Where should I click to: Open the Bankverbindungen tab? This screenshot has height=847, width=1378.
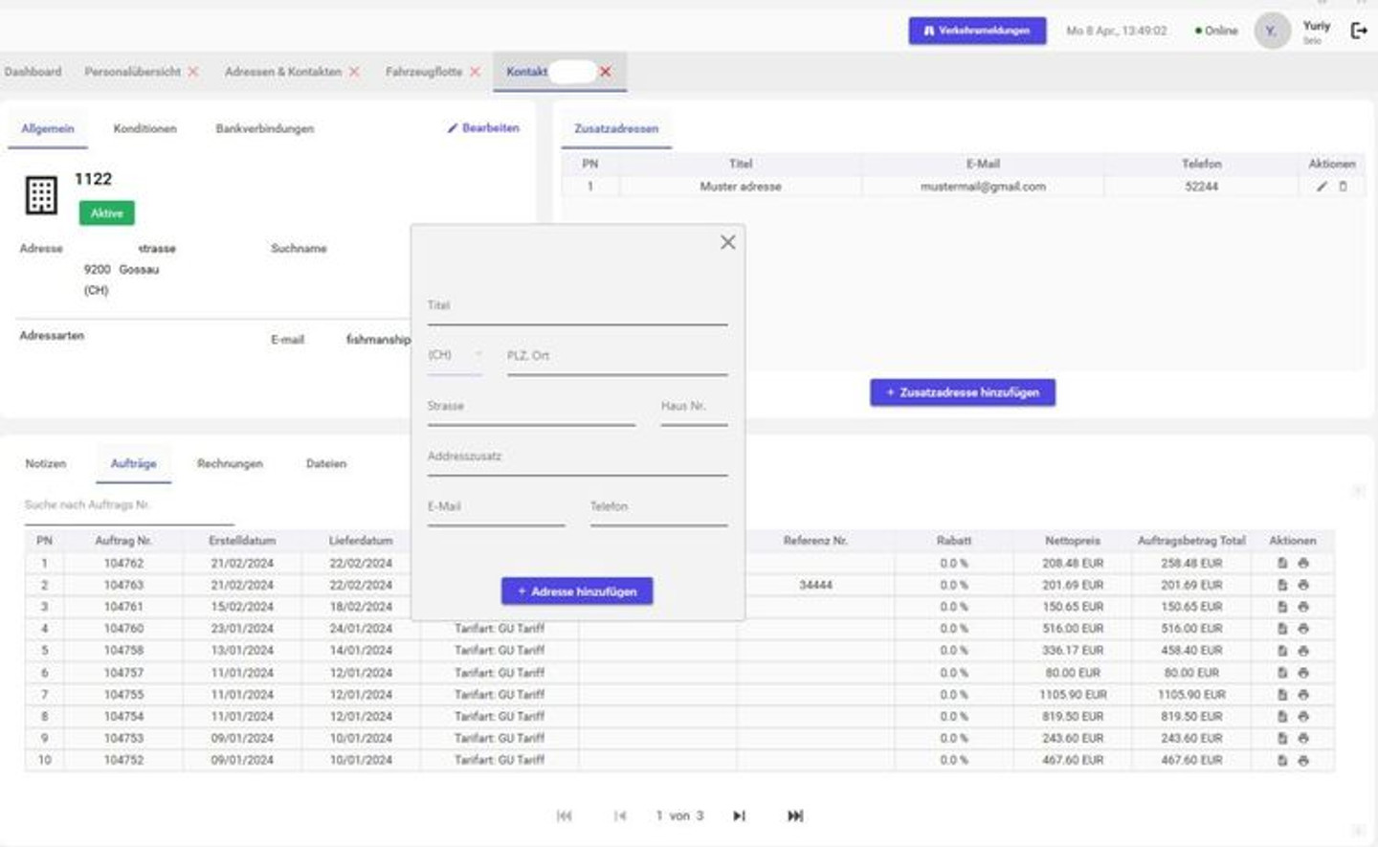click(264, 128)
